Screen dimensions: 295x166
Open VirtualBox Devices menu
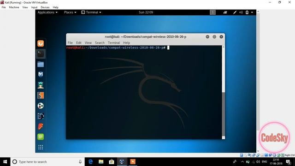click(x=45, y=7)
